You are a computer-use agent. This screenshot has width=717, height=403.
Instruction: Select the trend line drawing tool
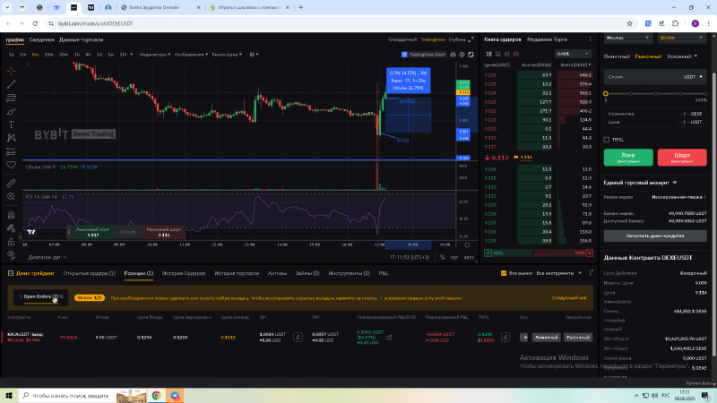click(x=11, y=84)
